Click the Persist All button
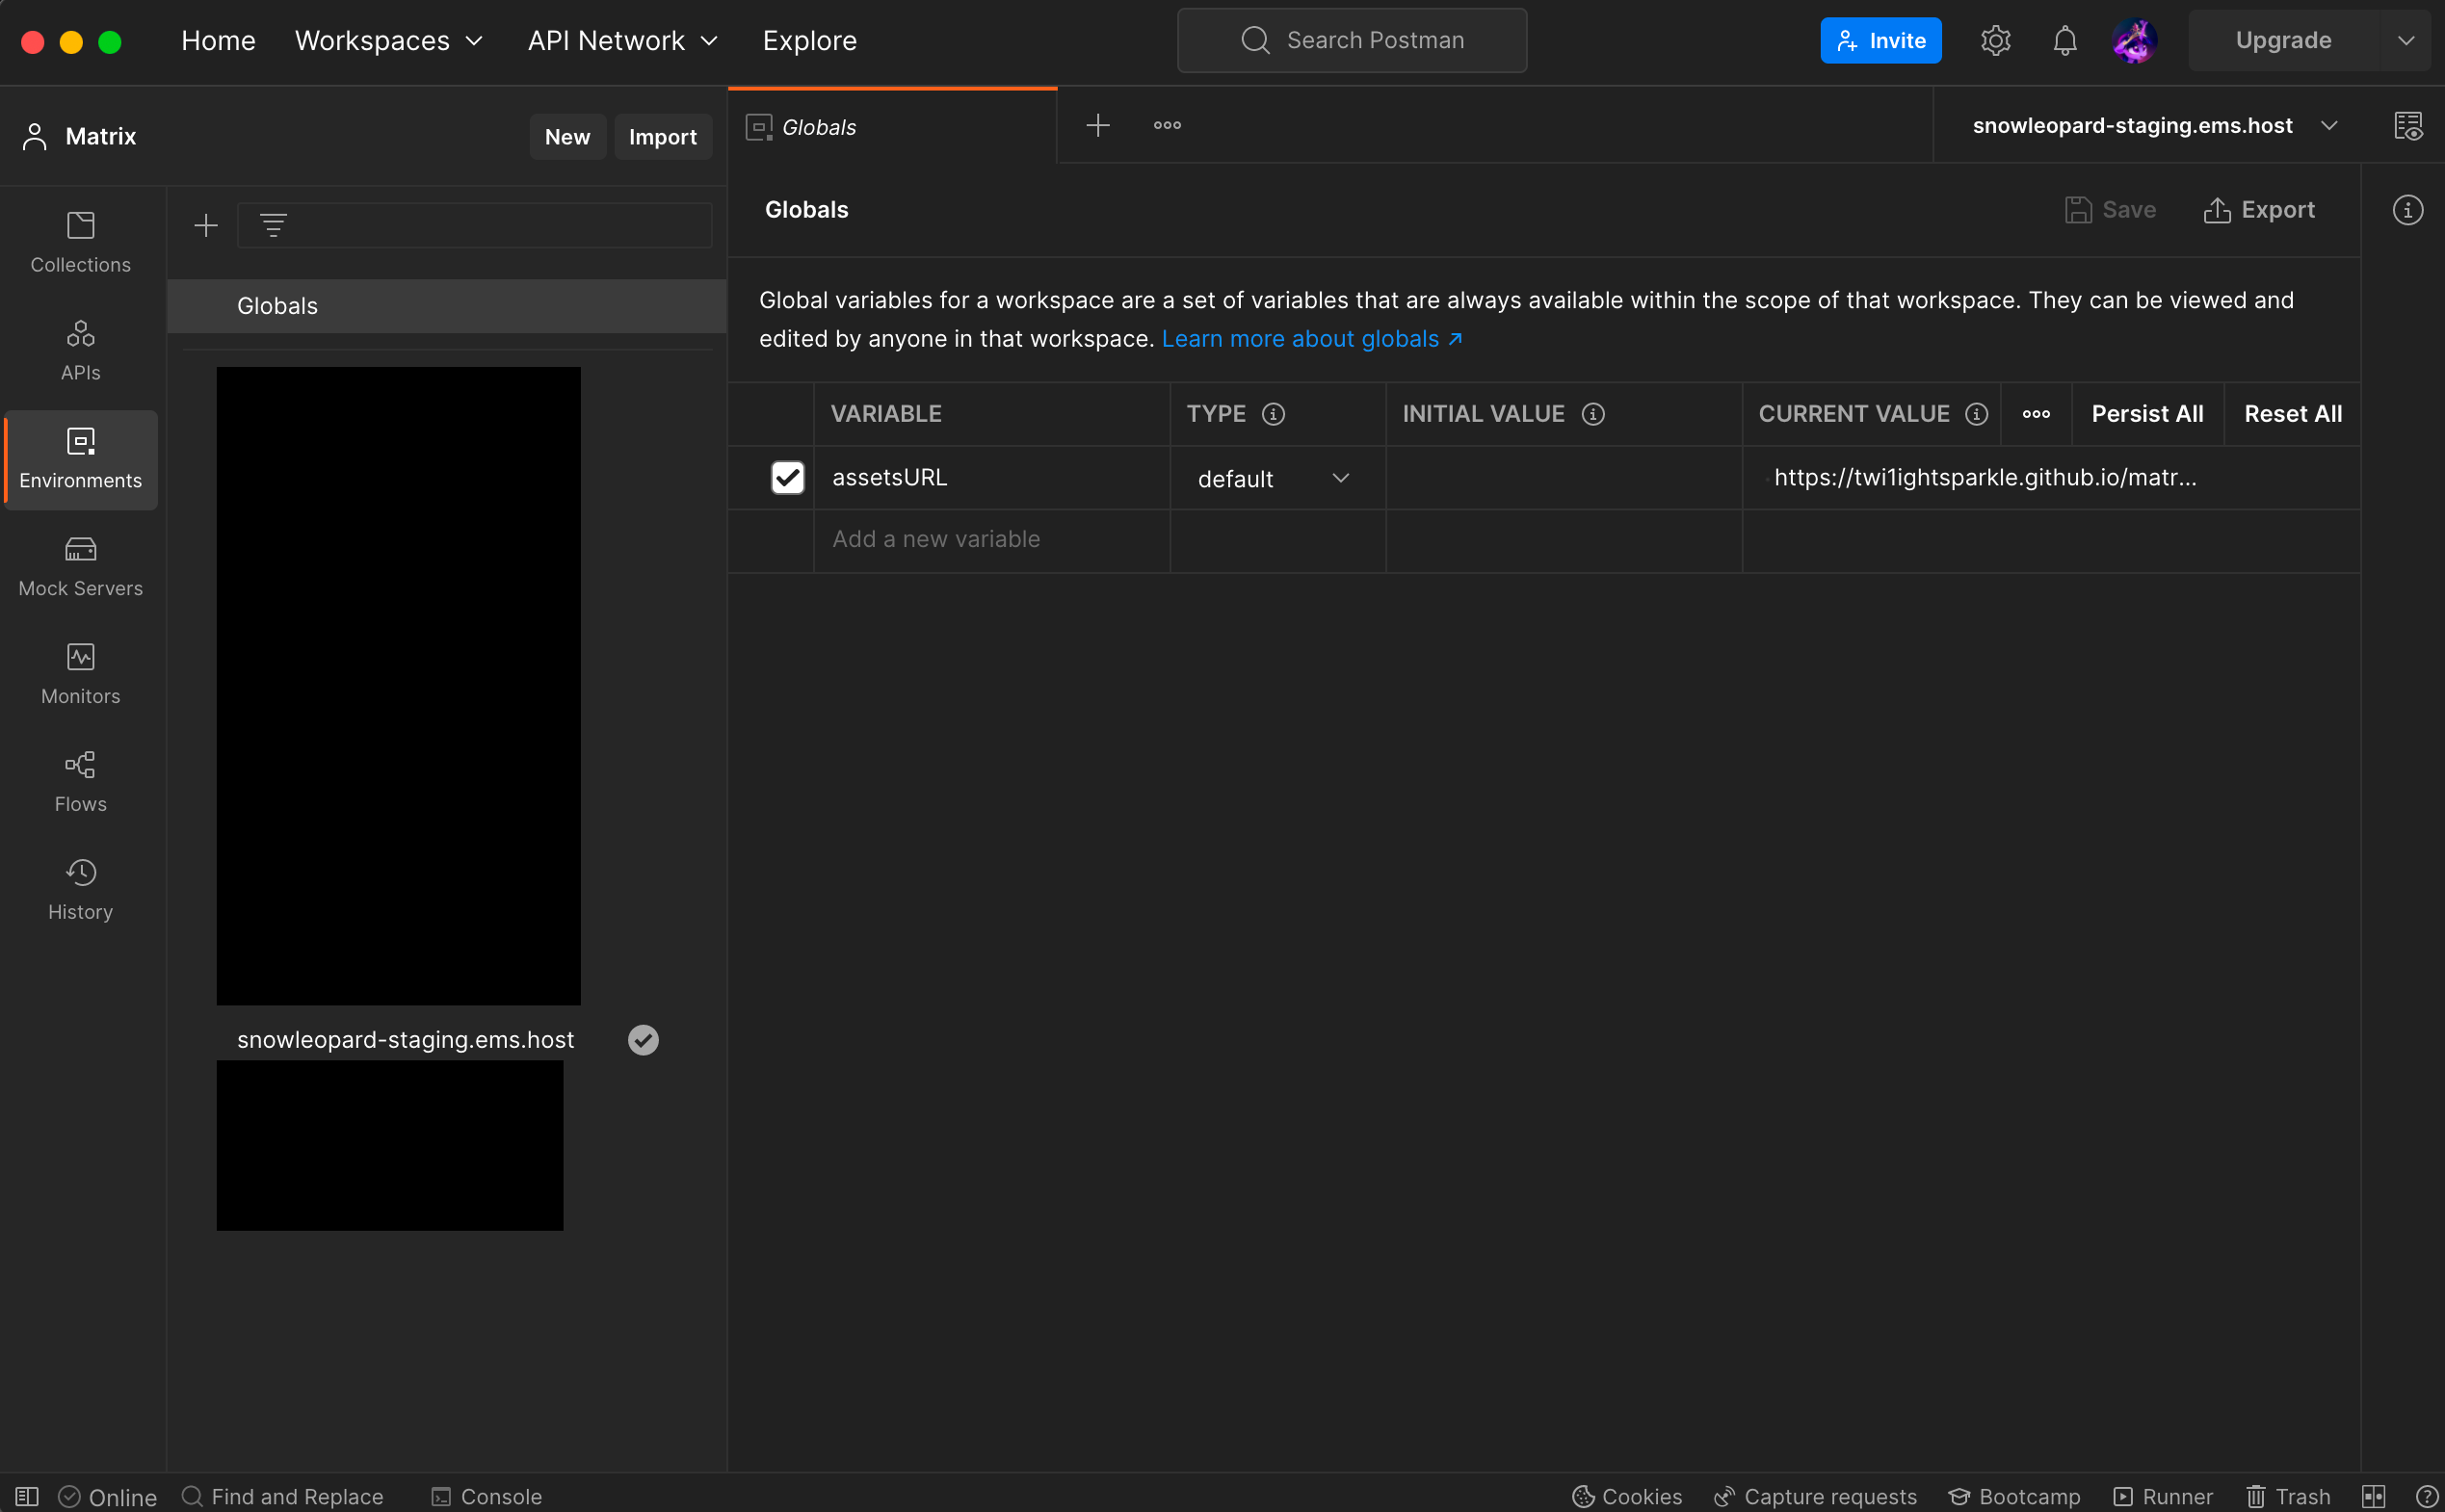 tap(2148, 414)
